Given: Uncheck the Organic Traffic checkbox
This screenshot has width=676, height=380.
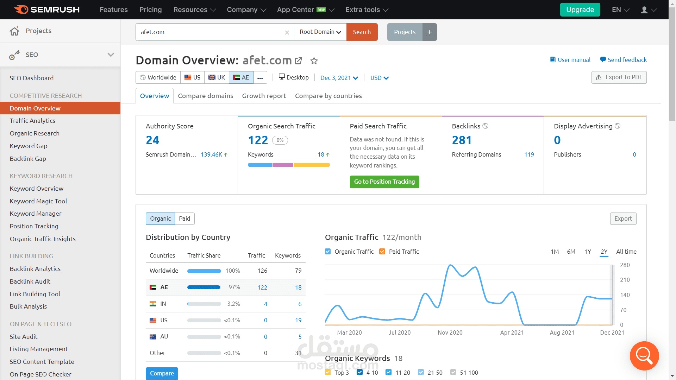Looking at the screenshot, I should 328,252.
